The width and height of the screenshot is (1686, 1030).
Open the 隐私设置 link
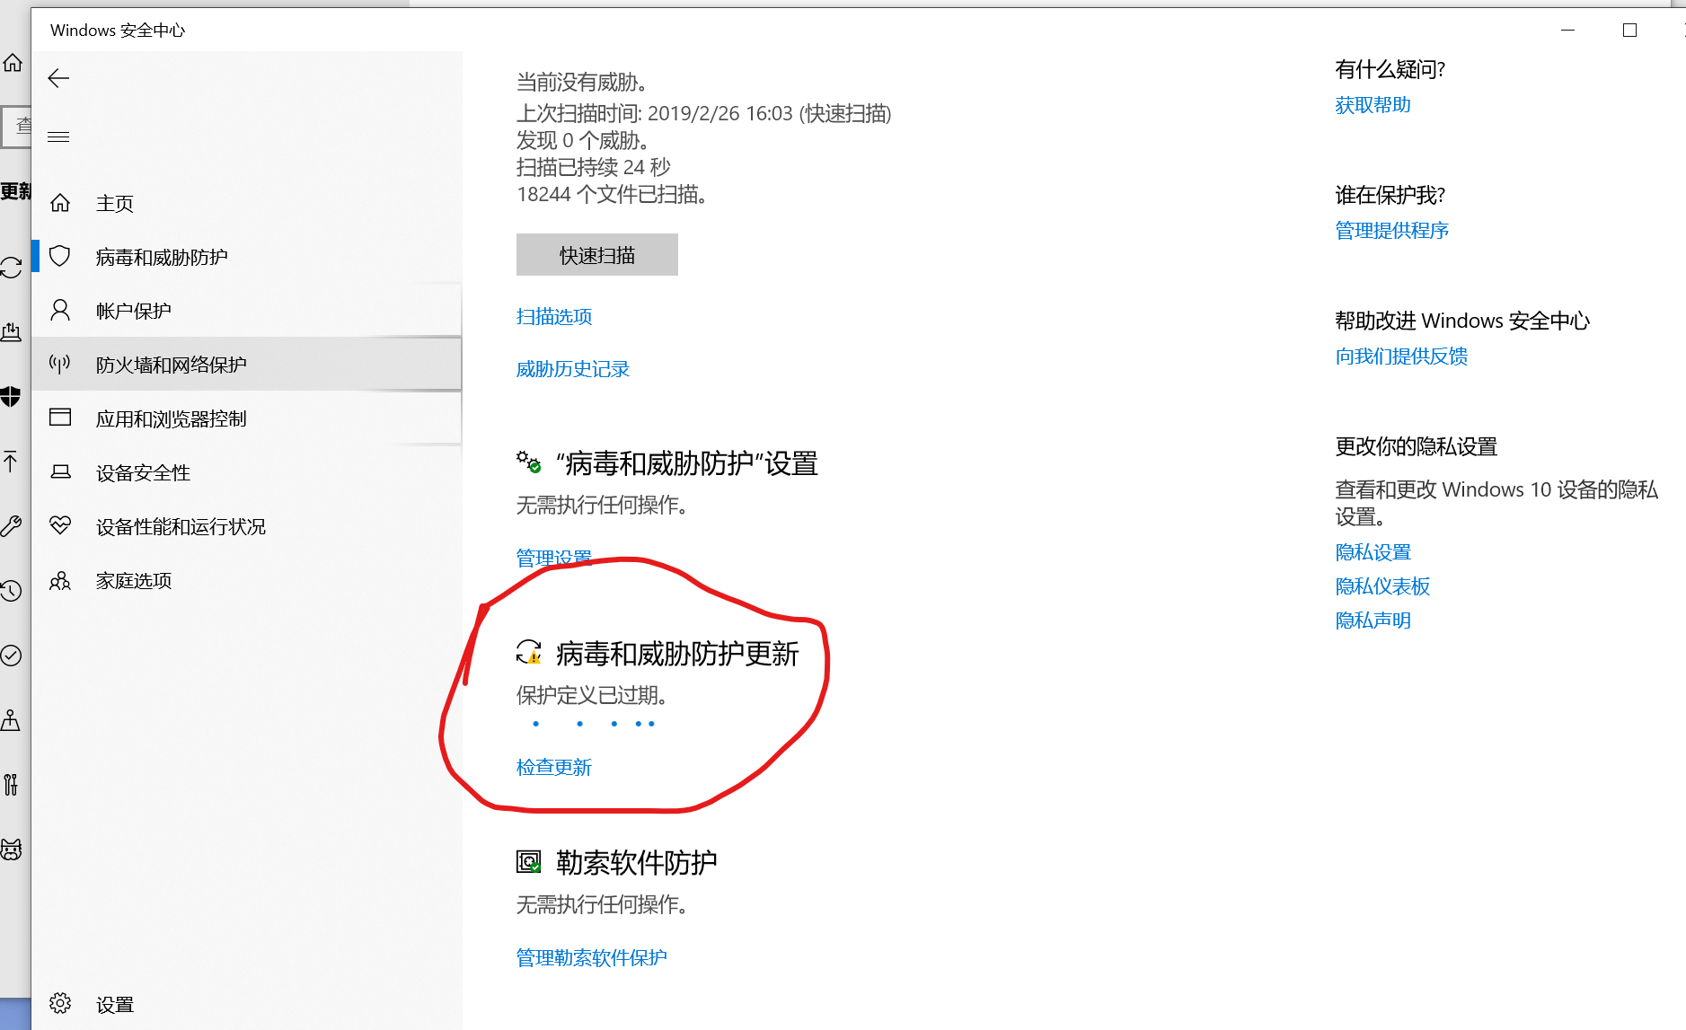coord(1373,551)
